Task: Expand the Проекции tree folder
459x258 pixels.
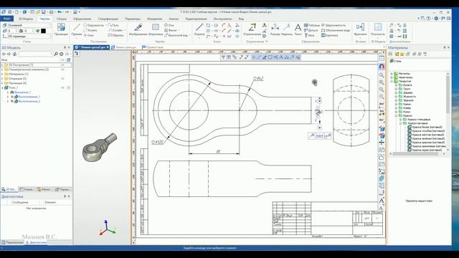Action: [2, 83]
